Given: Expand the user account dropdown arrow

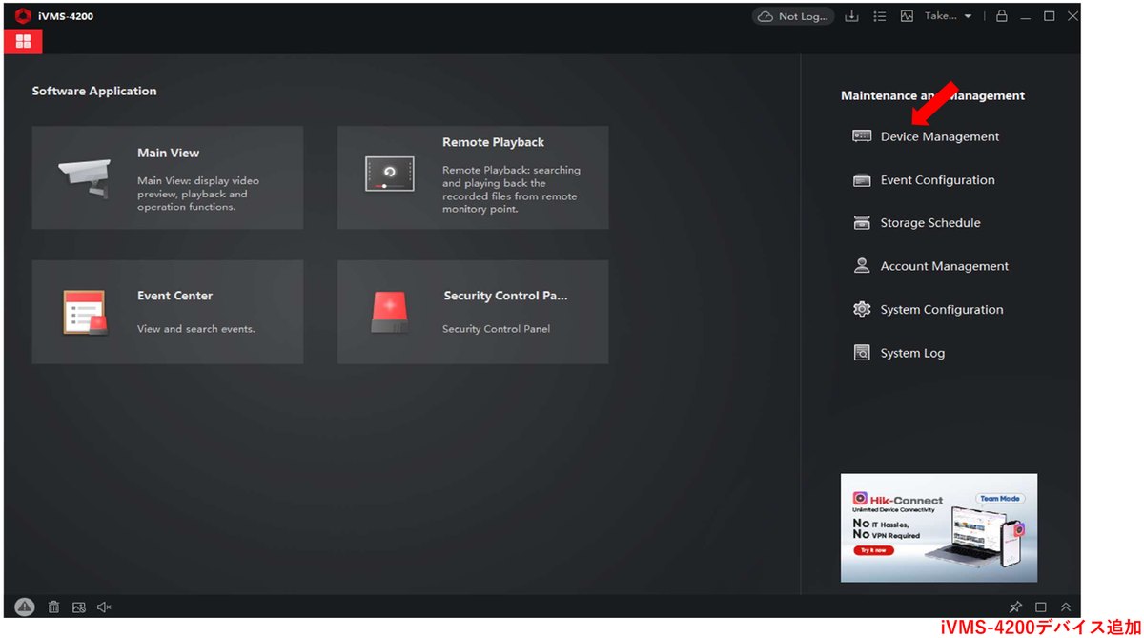Looking at the screenshot, I should (x=968, y=16).
